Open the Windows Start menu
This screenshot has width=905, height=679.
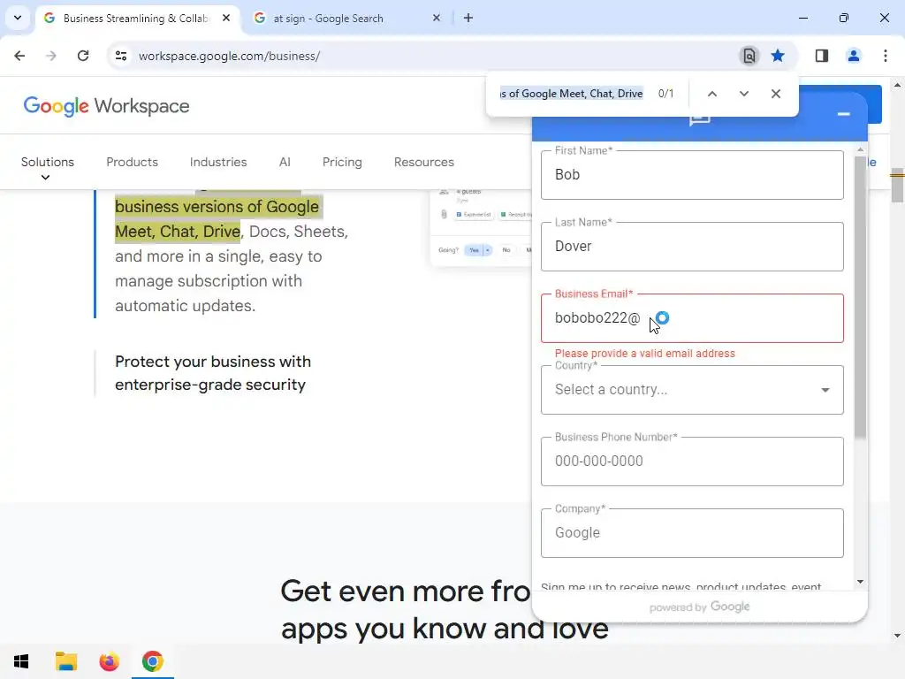tap(21, 661)
